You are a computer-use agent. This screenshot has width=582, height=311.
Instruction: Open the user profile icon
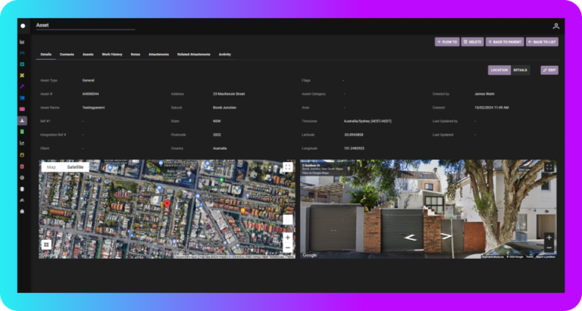pos(555,26)
